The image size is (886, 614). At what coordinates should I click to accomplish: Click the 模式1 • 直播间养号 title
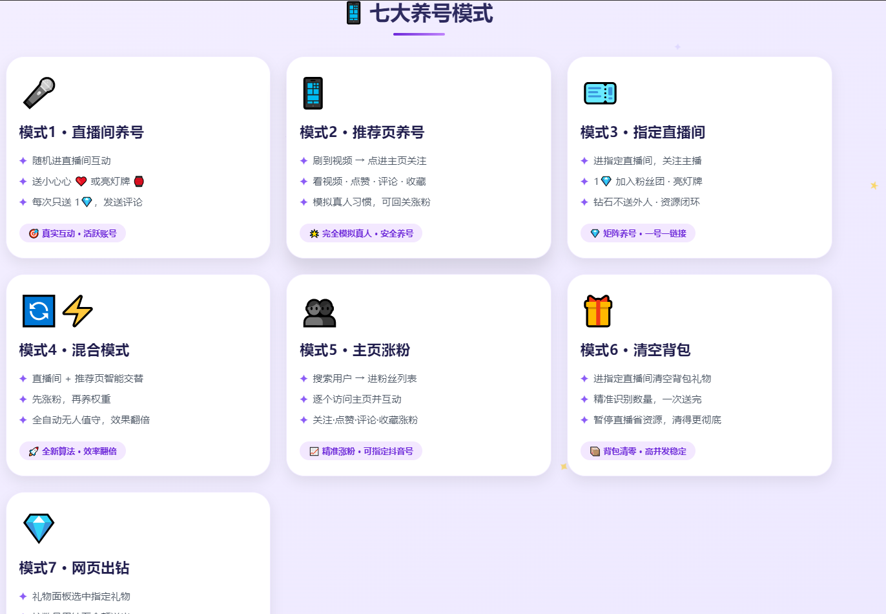point(81,132)
